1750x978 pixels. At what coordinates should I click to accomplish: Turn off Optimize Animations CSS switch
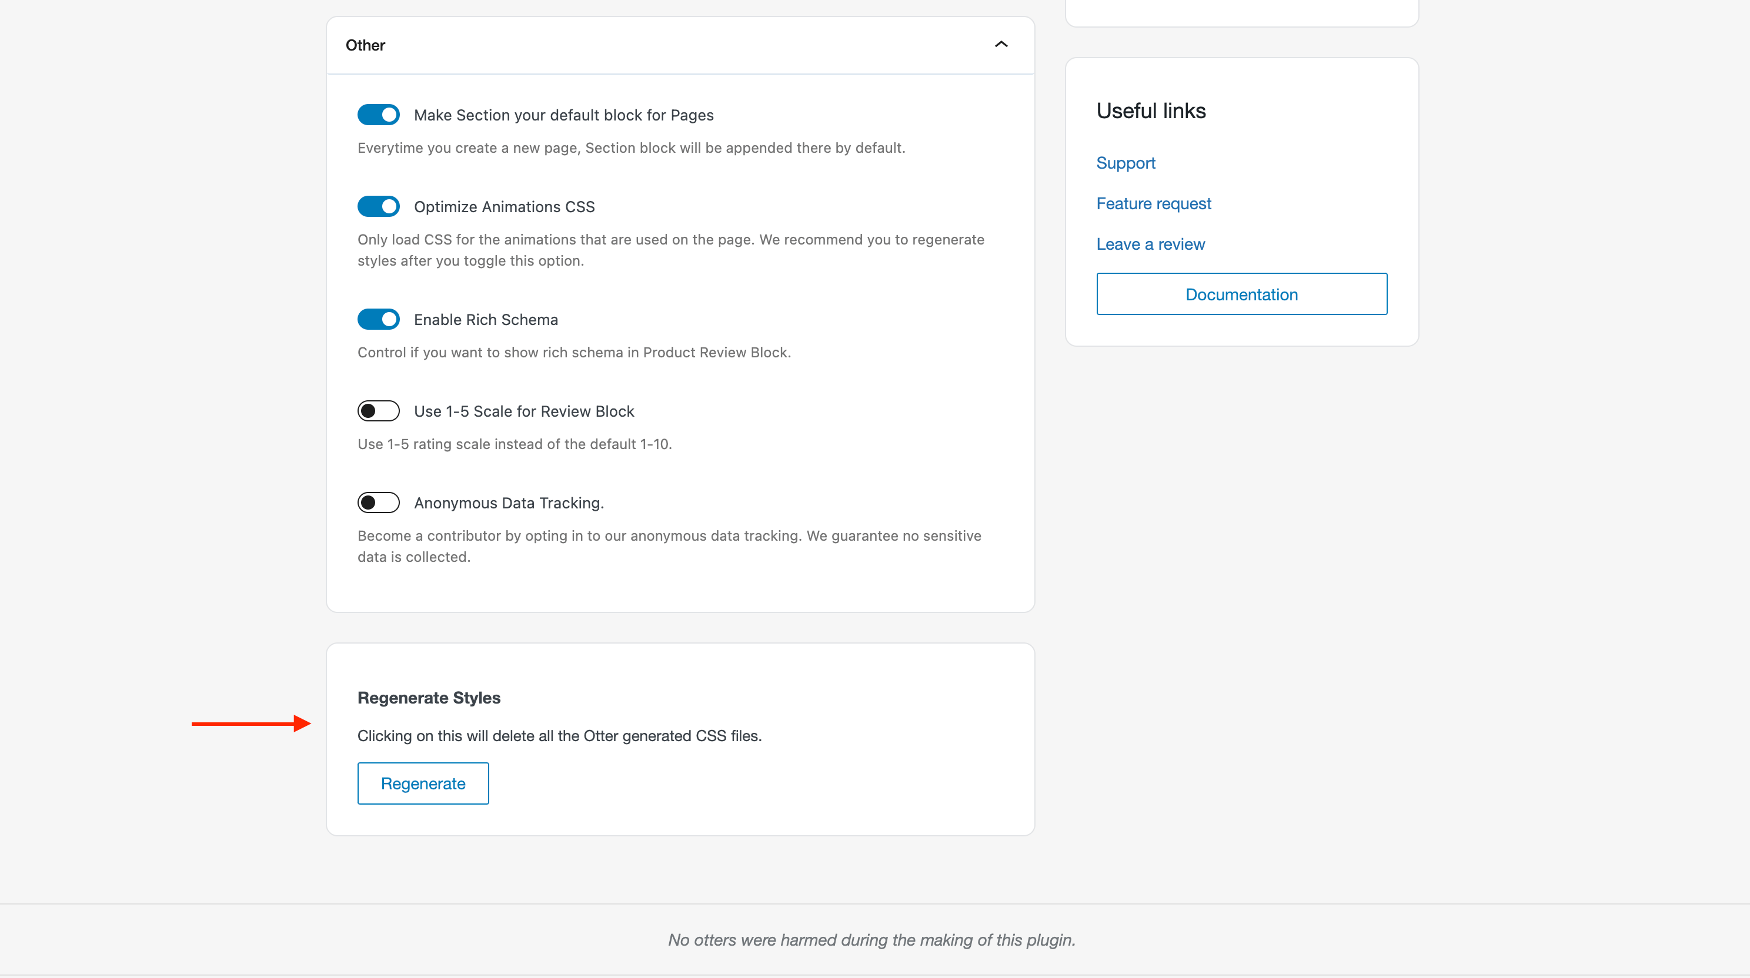(x=378, y=206)
